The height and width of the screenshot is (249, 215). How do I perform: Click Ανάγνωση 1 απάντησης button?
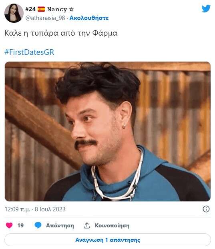[x=108, y=240]
